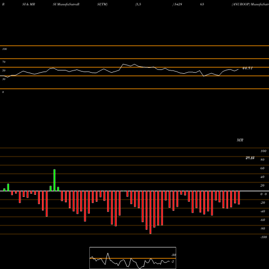Click the MR axis label -80

click(x=263, y=229)
